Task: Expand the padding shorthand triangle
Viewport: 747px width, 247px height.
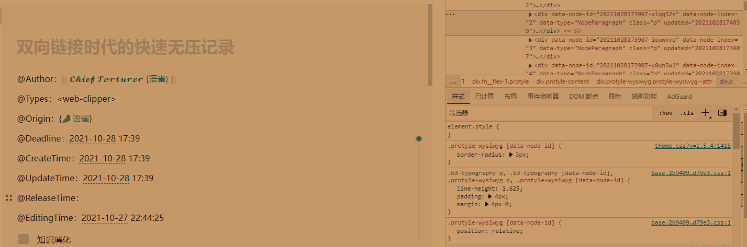Action: click(489, 196)
